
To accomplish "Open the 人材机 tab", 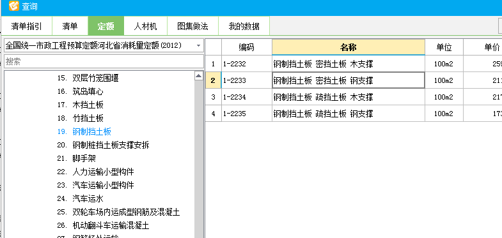I will coord(145,26).
